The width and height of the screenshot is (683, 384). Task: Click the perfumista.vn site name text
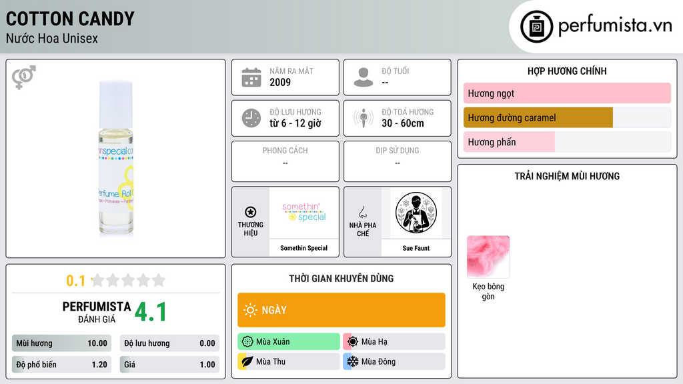pyautogui.click(x=615, y=26)
